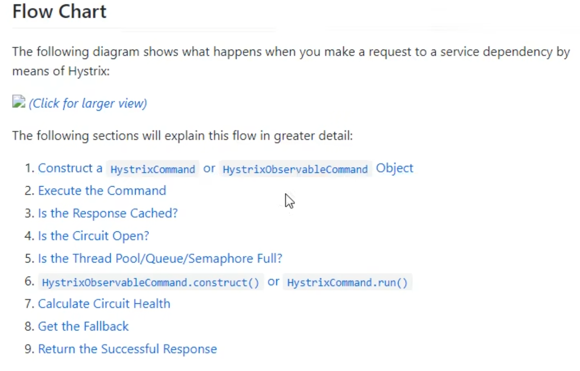Viewport: 580px width, 371px height.
Task: Open "Return the Successful Response" link
Action: [127, 349]
